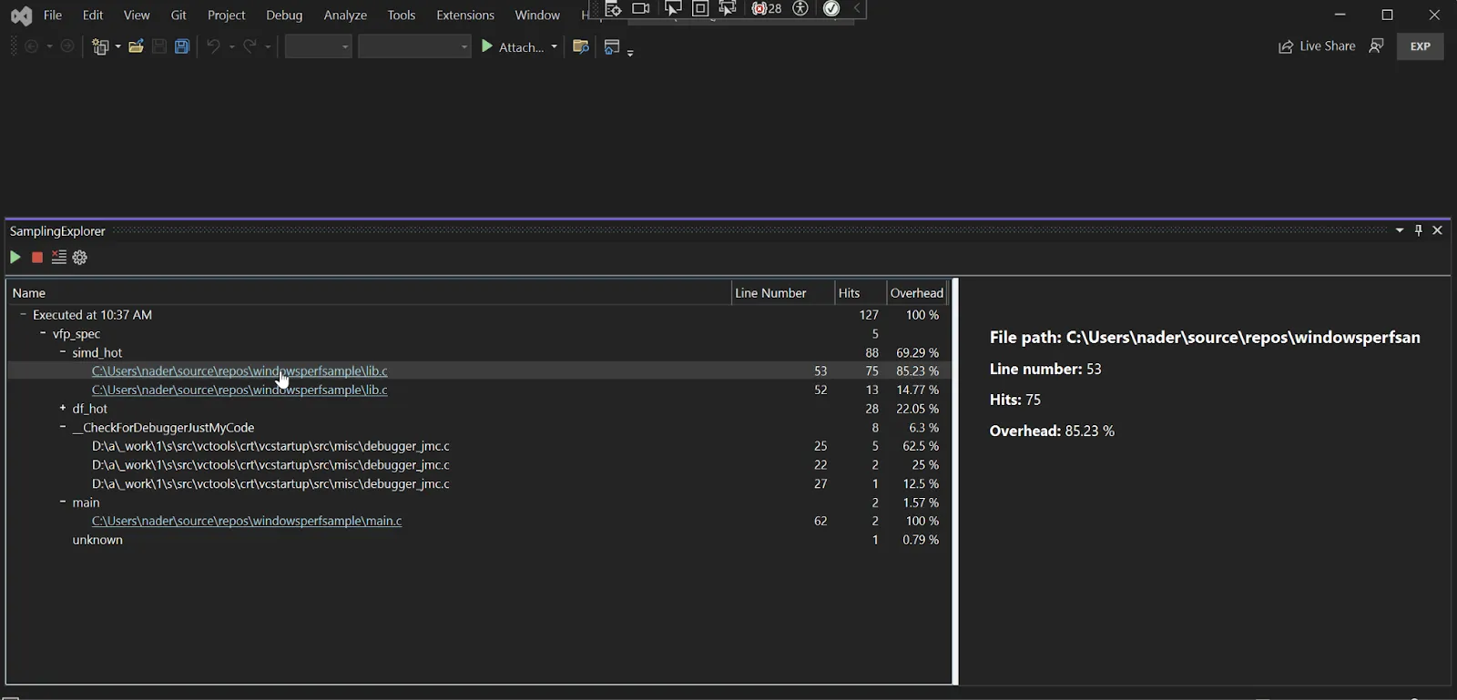Screen dimensions: 1457x700
Task: Click the Find in Files toolbar icon
Action: 580,46
